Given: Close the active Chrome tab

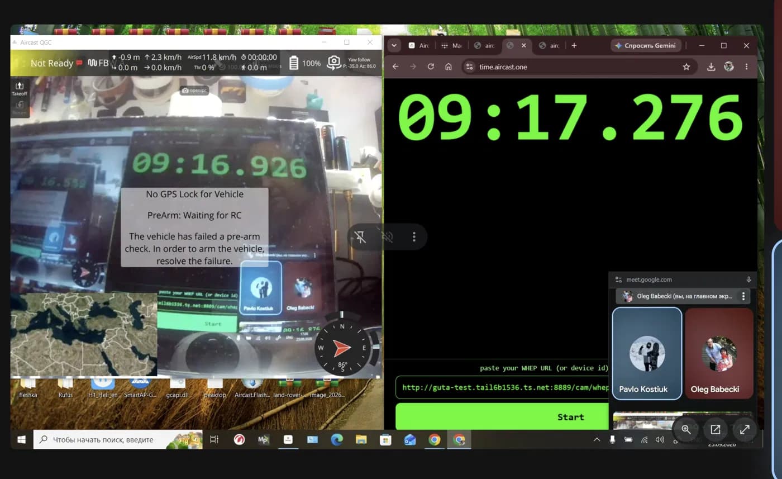Looking at the screenshot, I should click(x=524, y=45).
